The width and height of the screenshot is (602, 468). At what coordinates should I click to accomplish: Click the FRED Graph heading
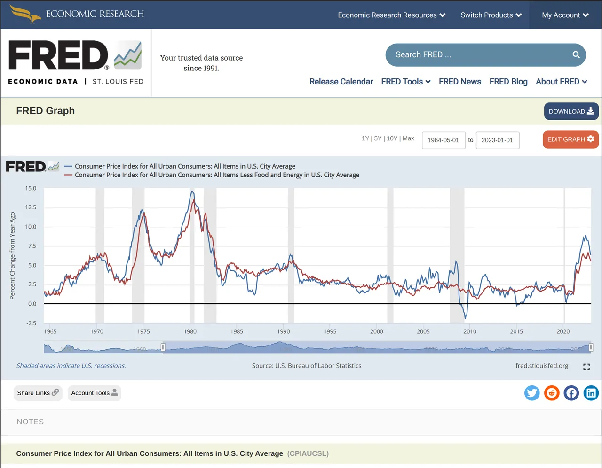point(46,111)
